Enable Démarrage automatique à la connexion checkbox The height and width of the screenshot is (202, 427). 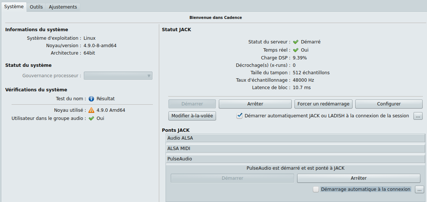point(316,189)
